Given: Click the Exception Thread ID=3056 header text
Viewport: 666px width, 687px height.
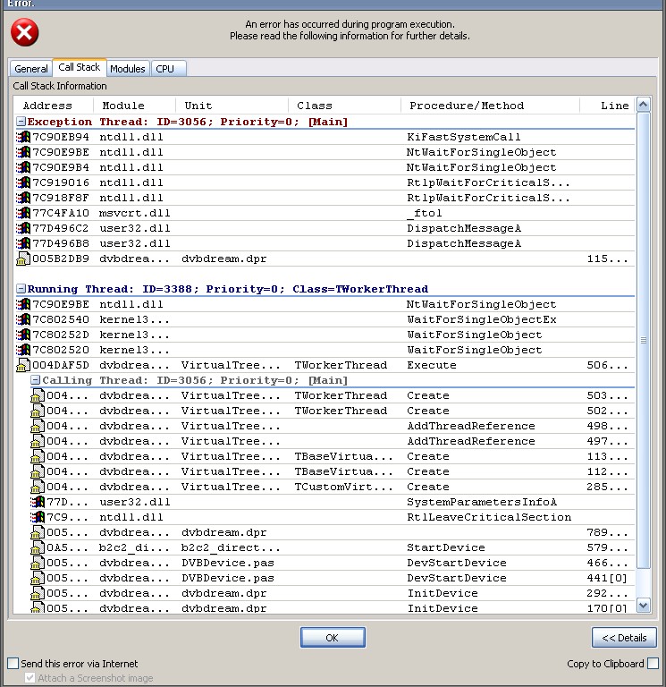Looking at the screenshot, I should coord(188,122).
